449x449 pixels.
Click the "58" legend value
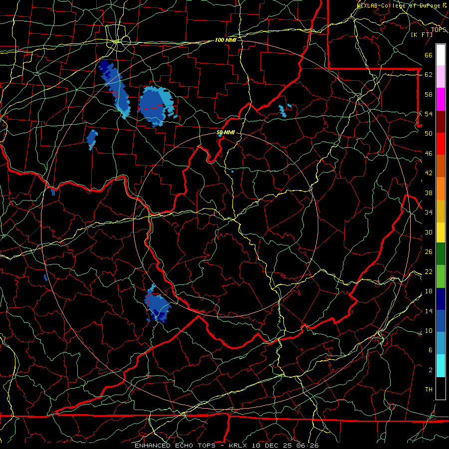429,94
